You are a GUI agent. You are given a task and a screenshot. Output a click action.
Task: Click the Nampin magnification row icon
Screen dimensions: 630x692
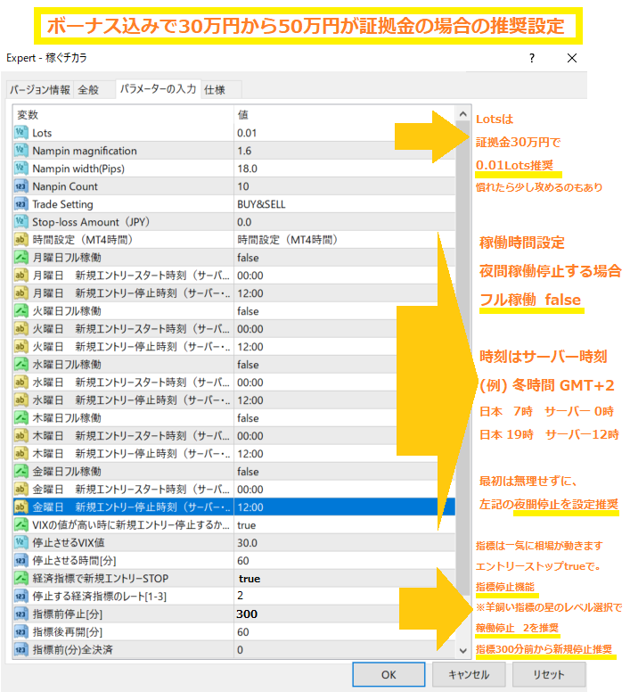(x=22, y=151)
